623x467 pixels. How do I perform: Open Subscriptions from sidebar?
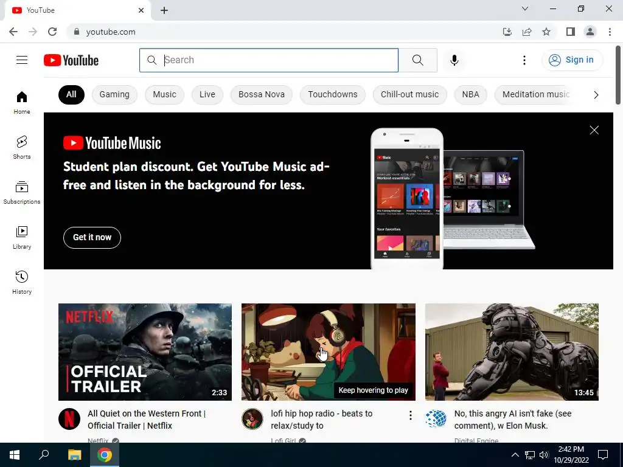(22, 193)
